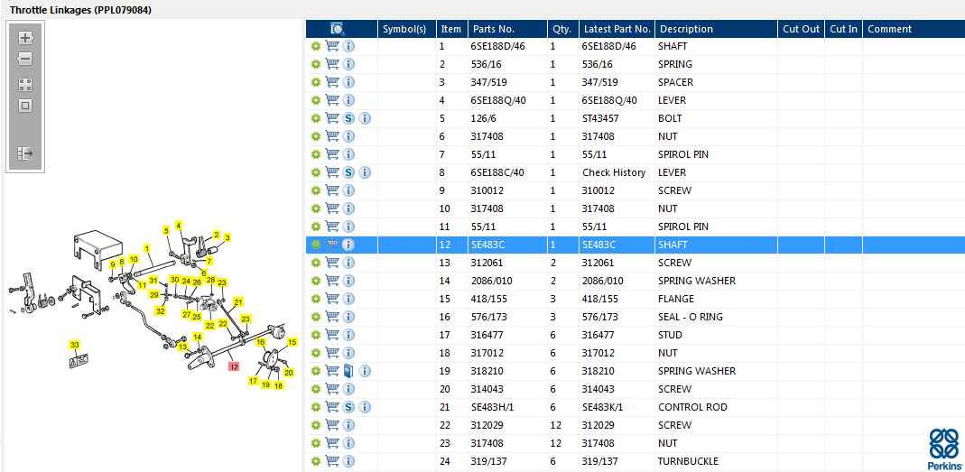Click S icon on CONTROL ROD row
This screenshot has height=472, width=965.
(x=348, y=407)
